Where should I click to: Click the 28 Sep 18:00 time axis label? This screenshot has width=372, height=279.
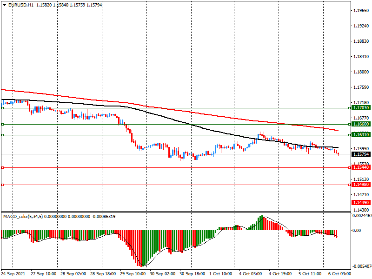(103, 274)
